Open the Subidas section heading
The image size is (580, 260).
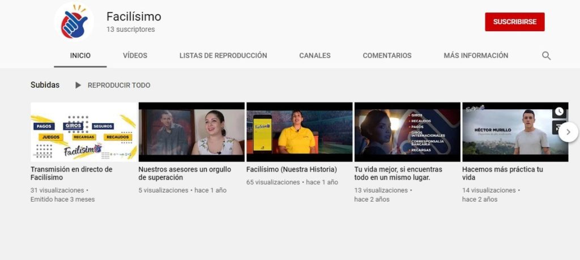click(45, 85)
